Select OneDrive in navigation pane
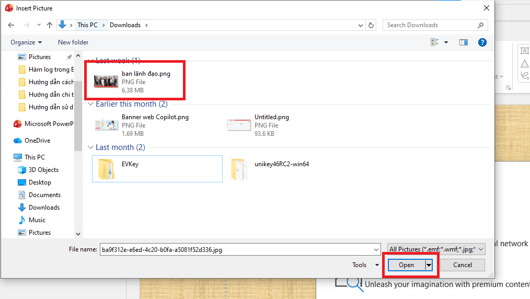530x299 pixels. point(32,141)
